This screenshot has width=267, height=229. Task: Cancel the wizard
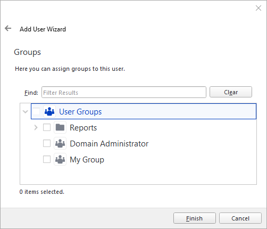240,218
